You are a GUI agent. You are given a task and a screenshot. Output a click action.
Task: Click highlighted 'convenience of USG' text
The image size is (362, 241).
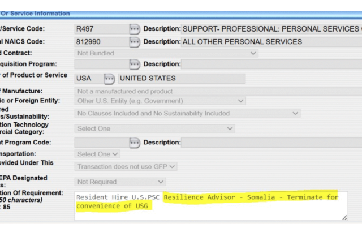coord(112,206)
